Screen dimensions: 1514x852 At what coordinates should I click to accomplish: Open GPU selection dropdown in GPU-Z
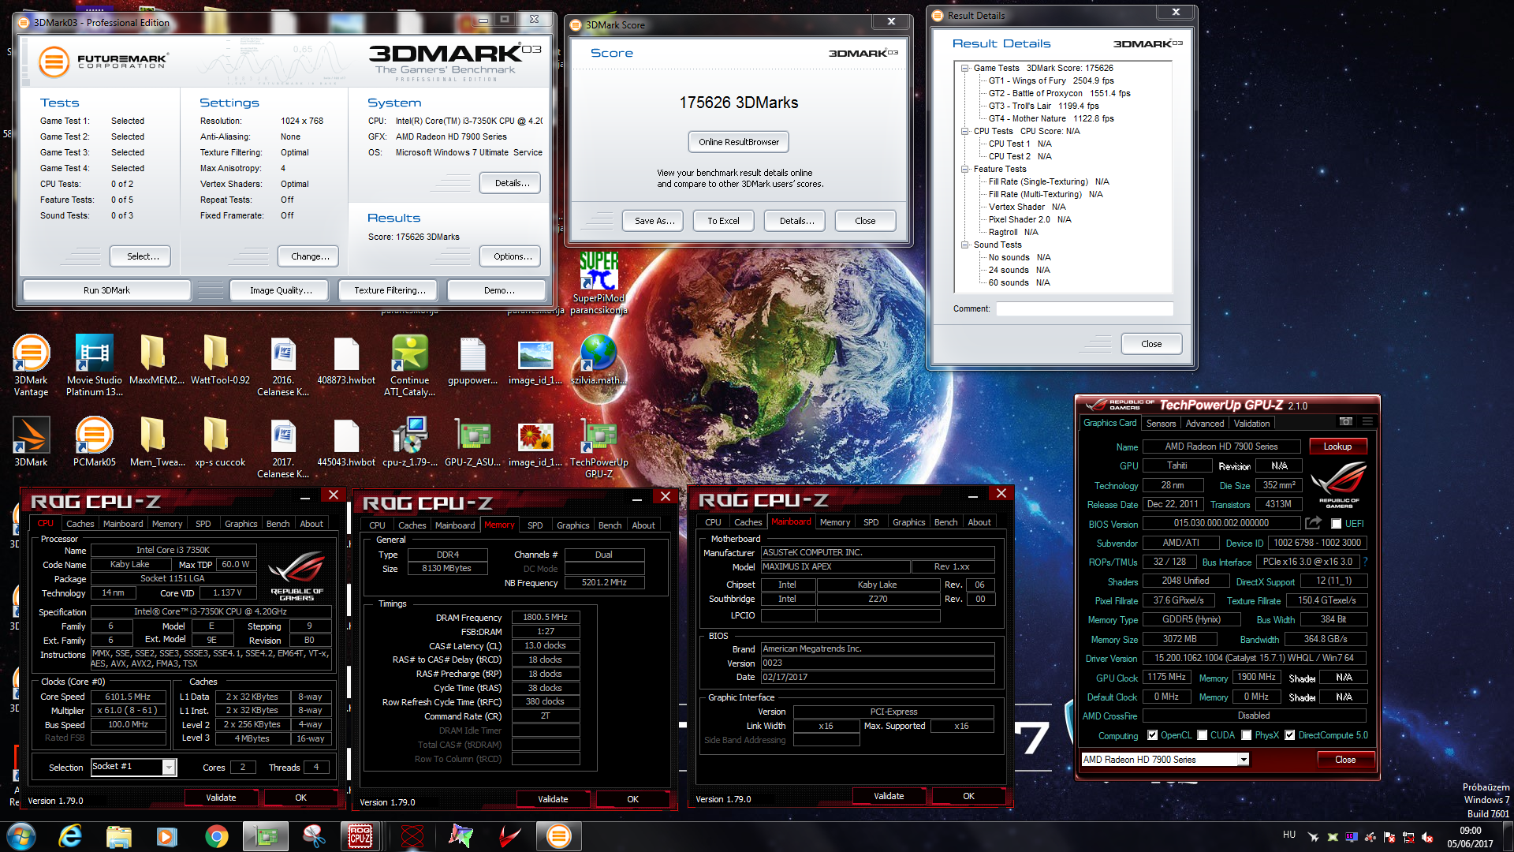coord(1244,760)
